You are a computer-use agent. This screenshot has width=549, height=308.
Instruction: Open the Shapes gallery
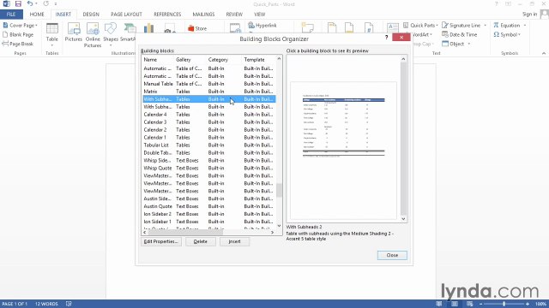(111, 34)
